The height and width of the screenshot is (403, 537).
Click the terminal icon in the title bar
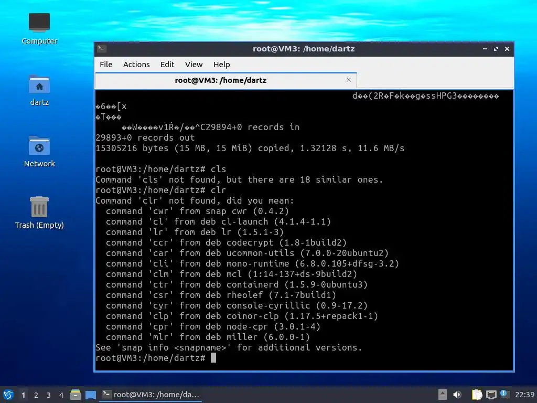[x=101, y=49]
